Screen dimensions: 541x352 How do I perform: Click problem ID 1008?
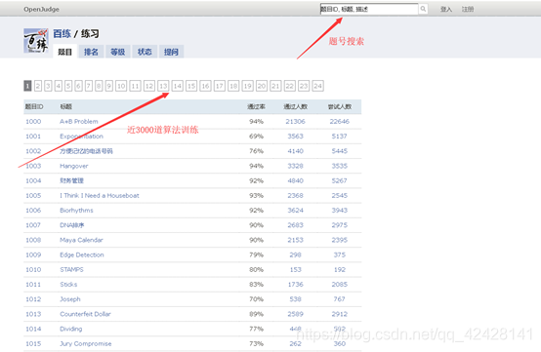(33, 240)
